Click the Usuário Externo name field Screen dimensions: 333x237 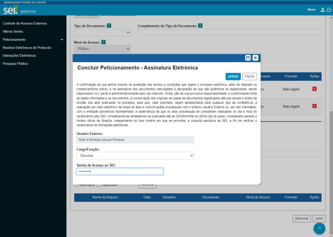[x=135, y=140]
